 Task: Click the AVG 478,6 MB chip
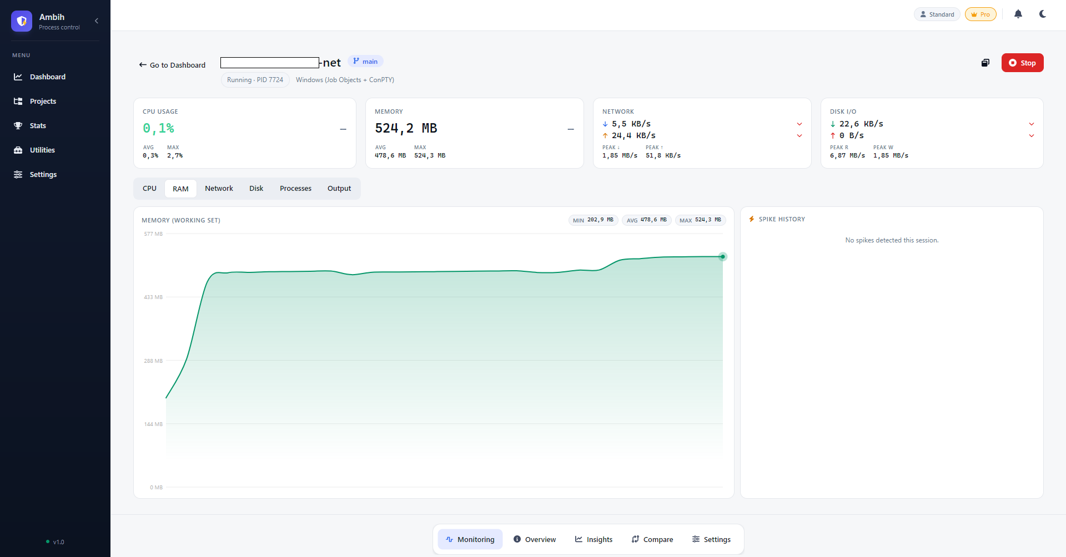647,220
